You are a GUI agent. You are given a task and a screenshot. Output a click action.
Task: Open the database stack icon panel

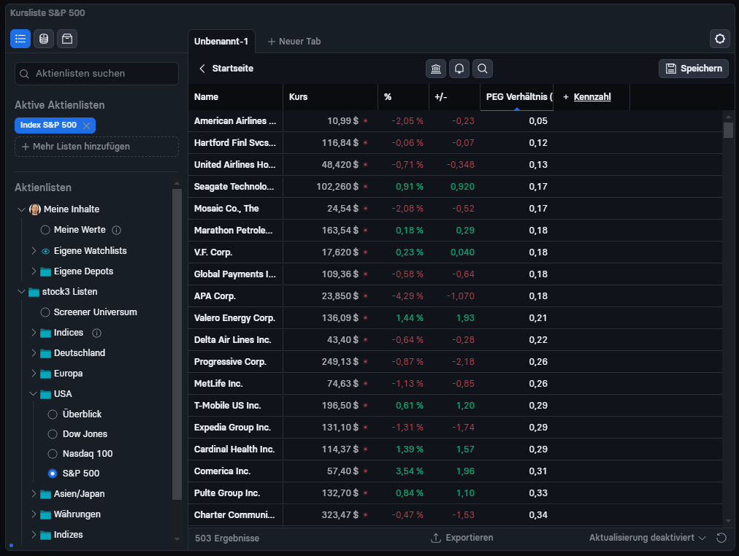coord(44,39)
